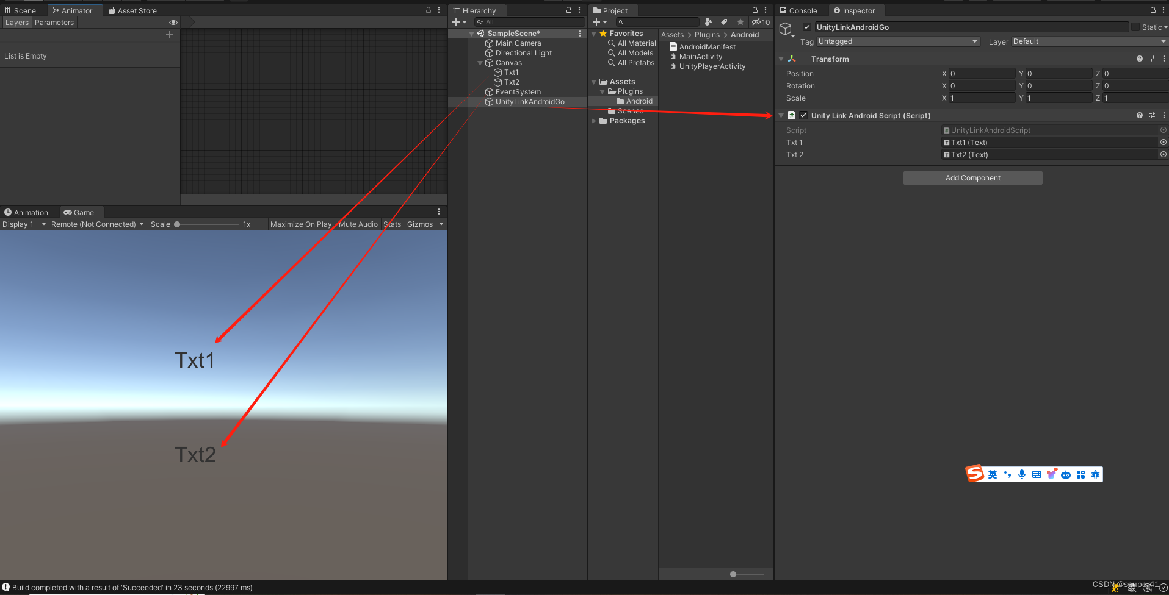Select the MainActivity script in the Project panel
Image resolution: width=1169 pixels, height=595 pixels.
(x=701, y=56)
